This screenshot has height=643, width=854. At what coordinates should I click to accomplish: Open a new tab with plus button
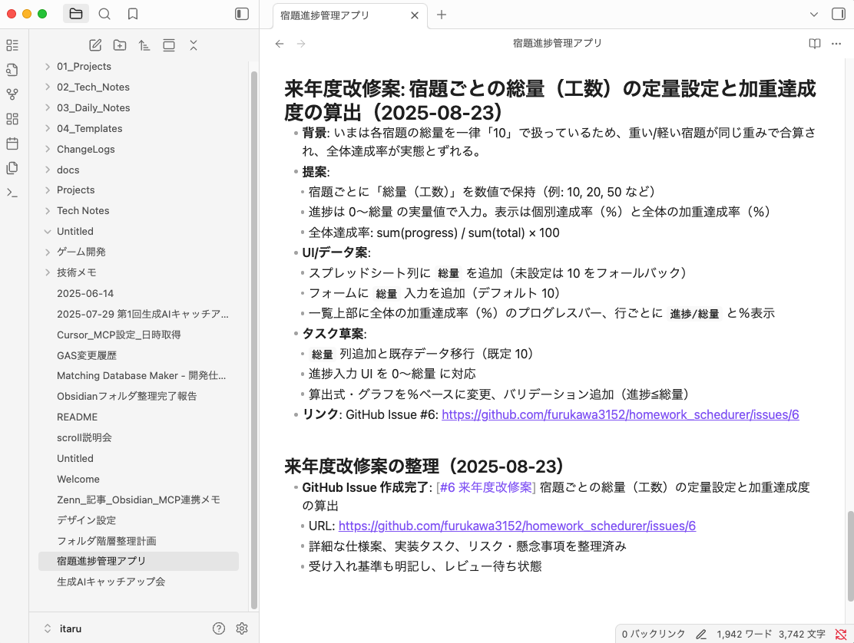tap(442, 15)
